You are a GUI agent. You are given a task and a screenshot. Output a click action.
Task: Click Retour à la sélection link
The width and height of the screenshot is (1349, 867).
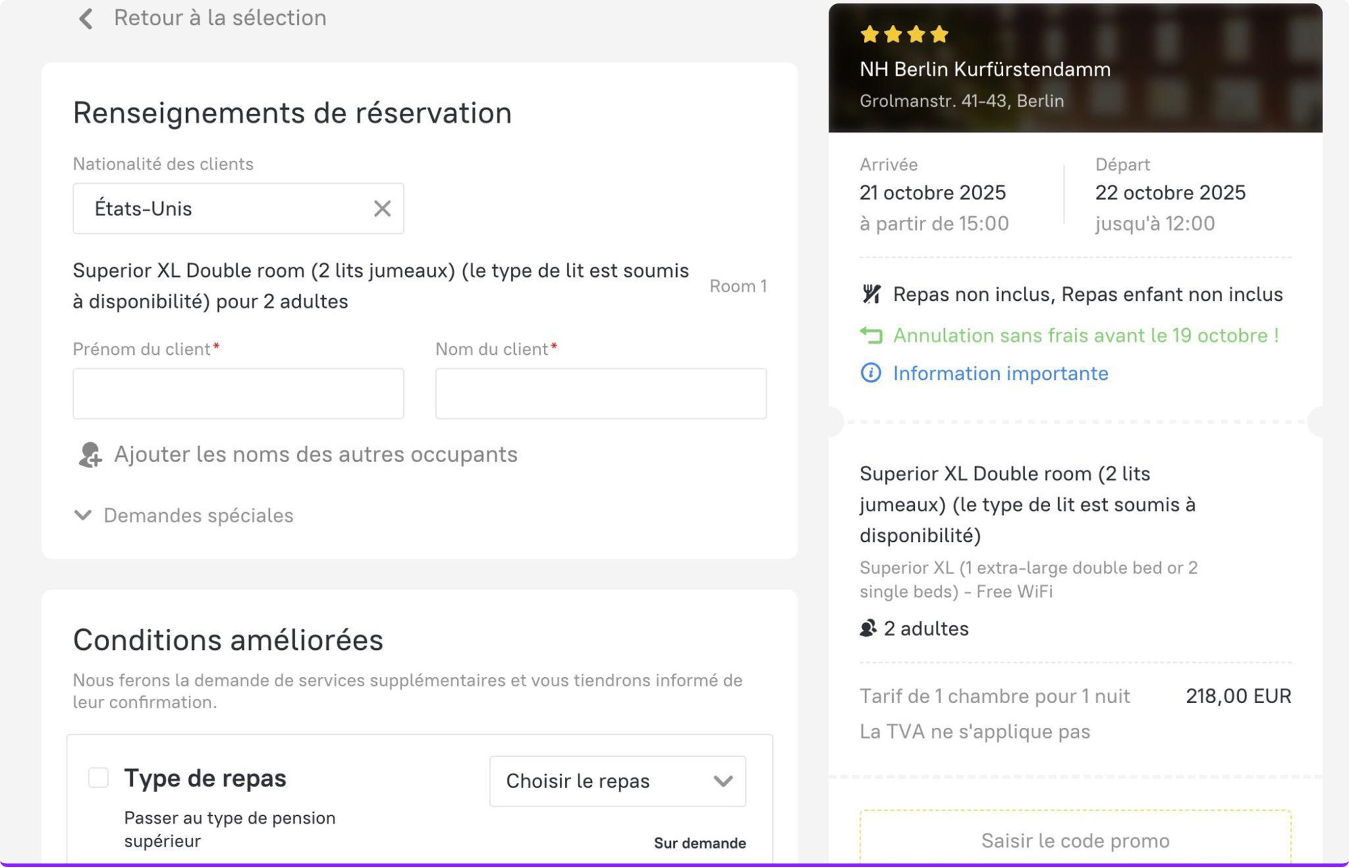220,18
